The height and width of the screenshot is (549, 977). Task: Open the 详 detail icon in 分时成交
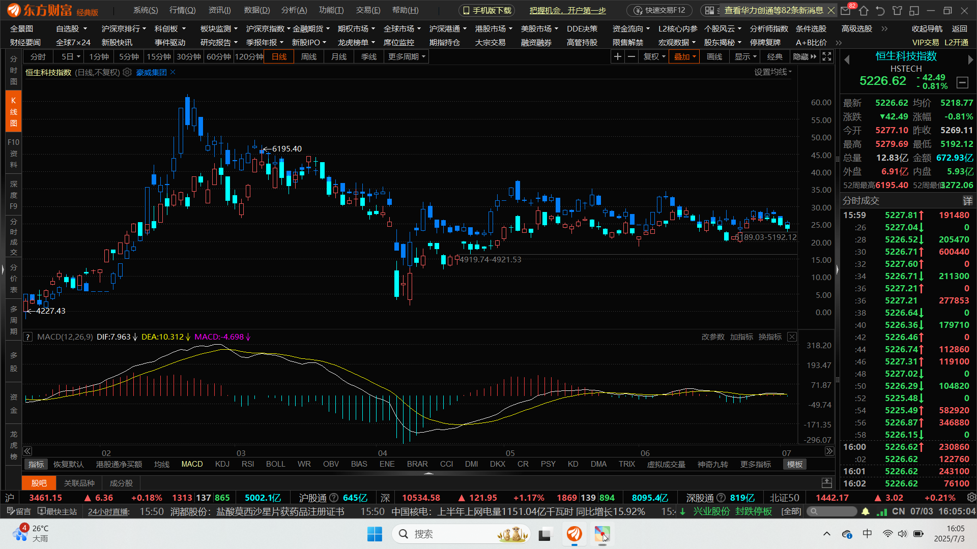pyautogui.click(x=968, y=201)
